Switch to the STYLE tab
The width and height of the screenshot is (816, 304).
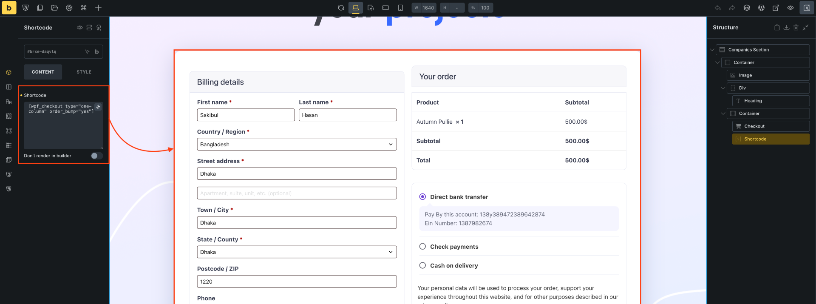point(84,72)
